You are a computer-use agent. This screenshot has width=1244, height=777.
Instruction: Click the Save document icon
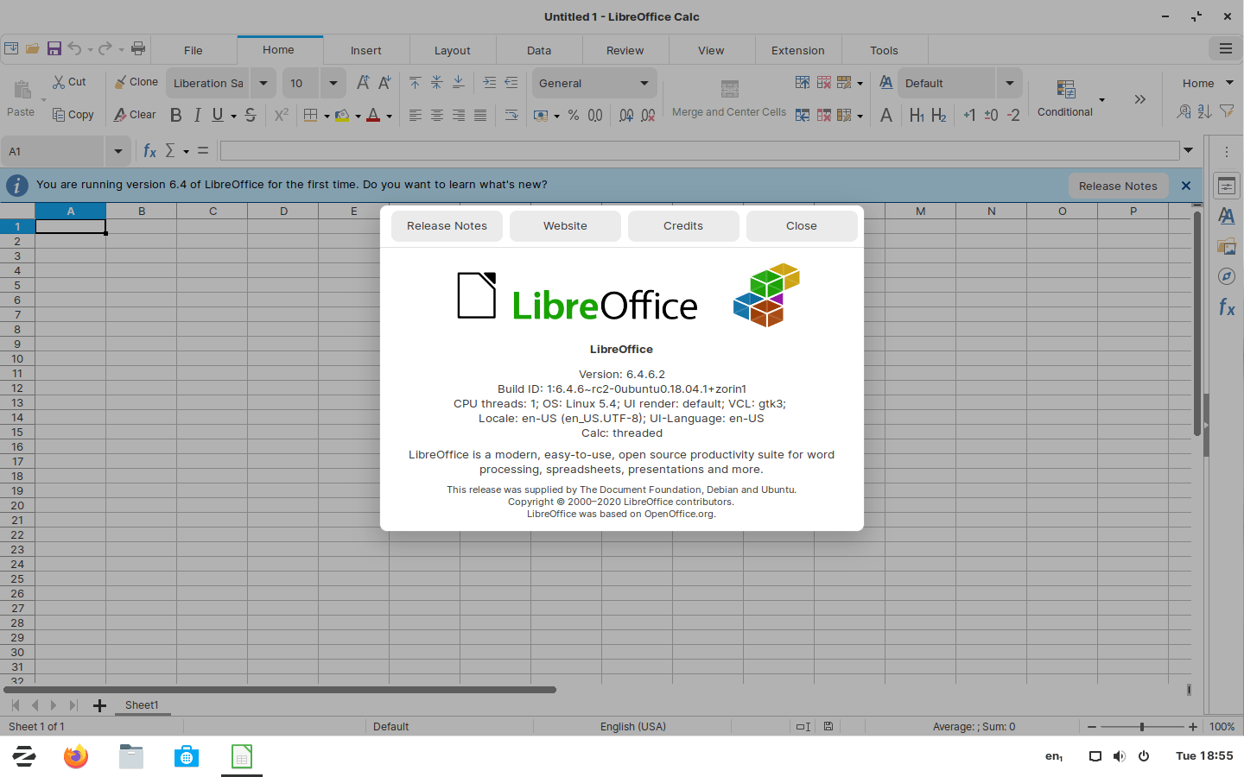(x=54, y=48)
